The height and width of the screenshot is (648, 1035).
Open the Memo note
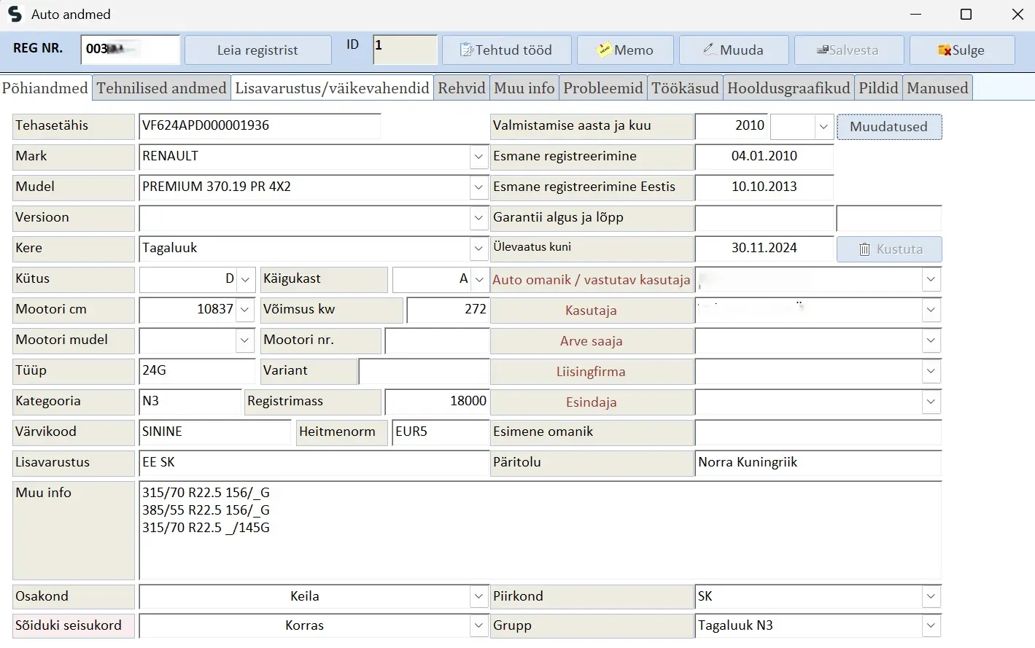625,50
